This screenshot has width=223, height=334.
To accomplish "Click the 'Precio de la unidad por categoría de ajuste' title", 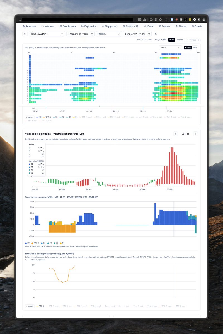I will [x=49, y=254].
